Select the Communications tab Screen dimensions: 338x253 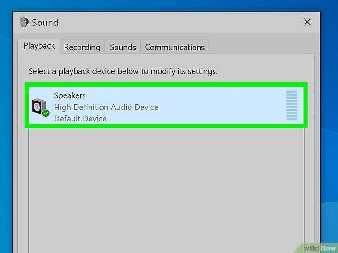175,47
